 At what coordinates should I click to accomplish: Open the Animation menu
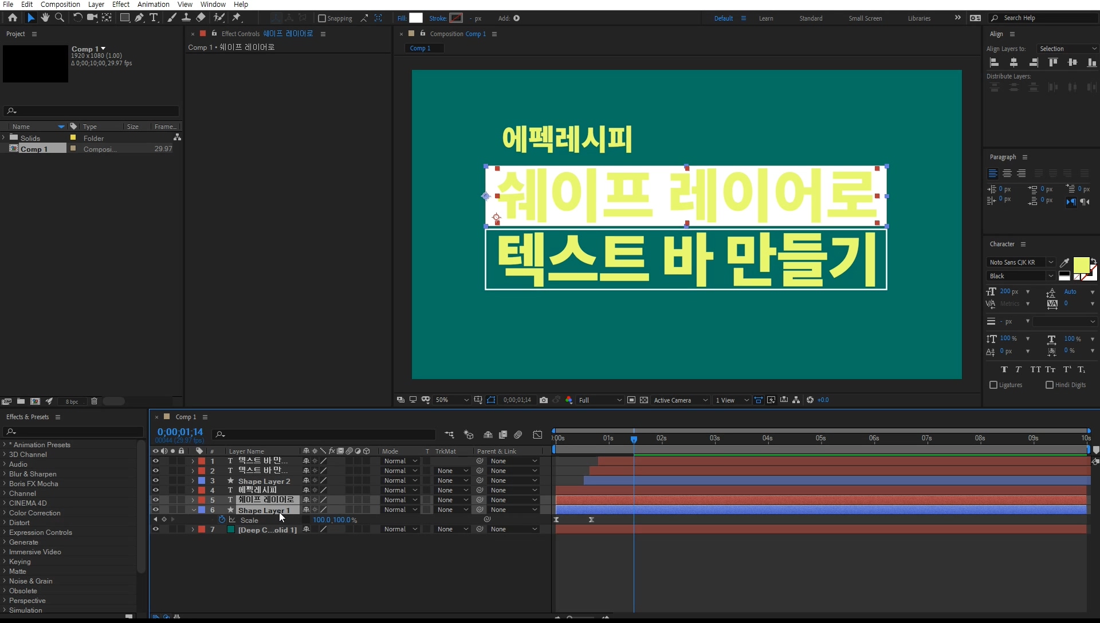pyautogui.click(x=153, y=4)
